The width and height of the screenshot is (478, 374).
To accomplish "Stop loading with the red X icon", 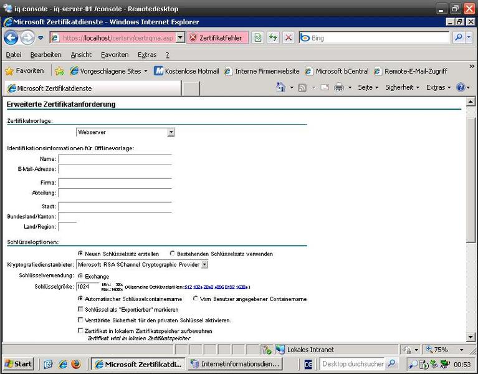I will click(288, 38).
